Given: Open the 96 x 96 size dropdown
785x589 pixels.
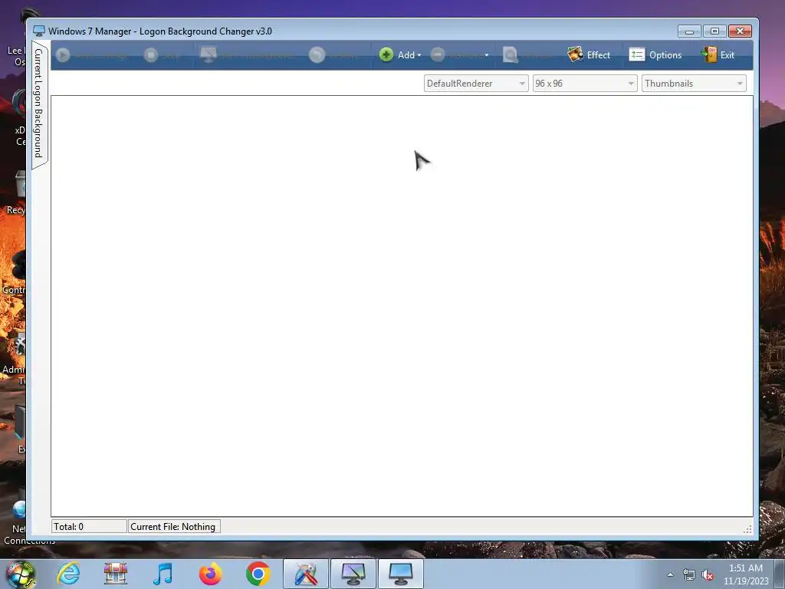Looking at the screenshot, I should pos(585,84).
